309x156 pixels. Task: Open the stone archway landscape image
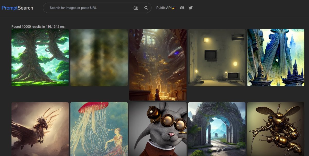(x=217, y=129)
